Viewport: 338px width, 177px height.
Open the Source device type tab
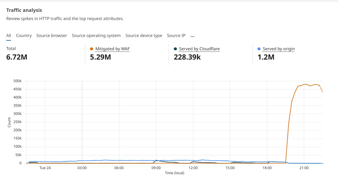[144, 36]
